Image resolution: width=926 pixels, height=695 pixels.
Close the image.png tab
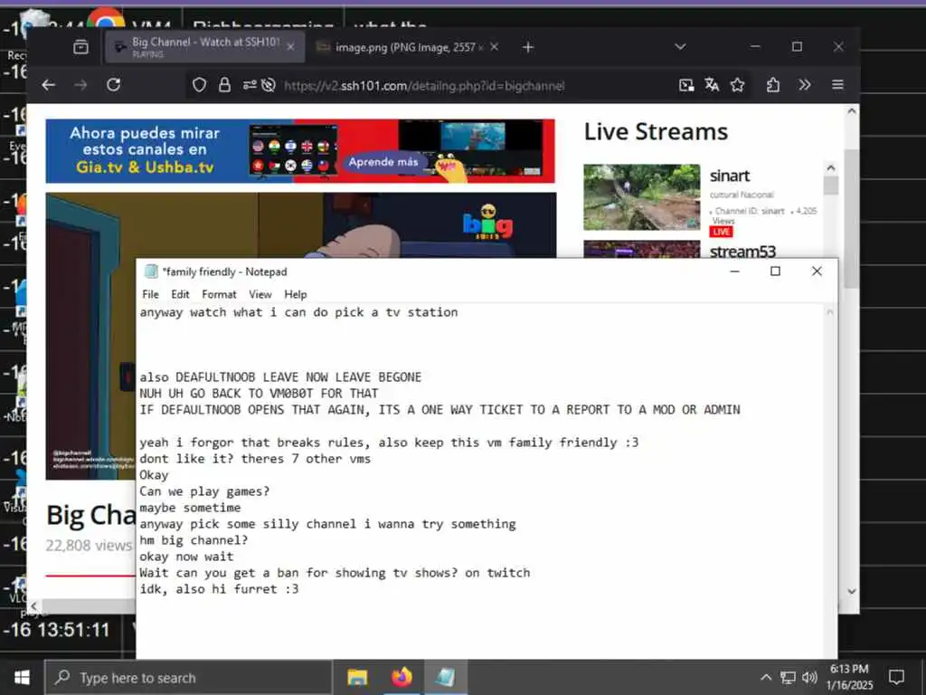click(x=495, y=47)
